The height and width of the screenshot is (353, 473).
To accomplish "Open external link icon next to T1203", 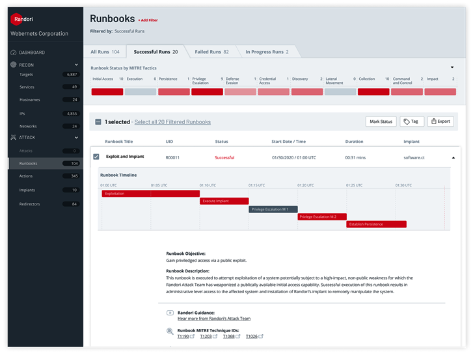I will point(215,336).
